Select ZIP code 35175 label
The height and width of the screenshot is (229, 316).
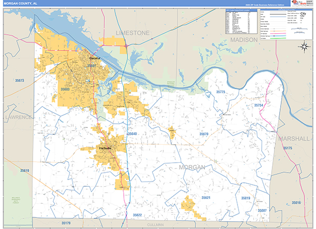point(288,148)
